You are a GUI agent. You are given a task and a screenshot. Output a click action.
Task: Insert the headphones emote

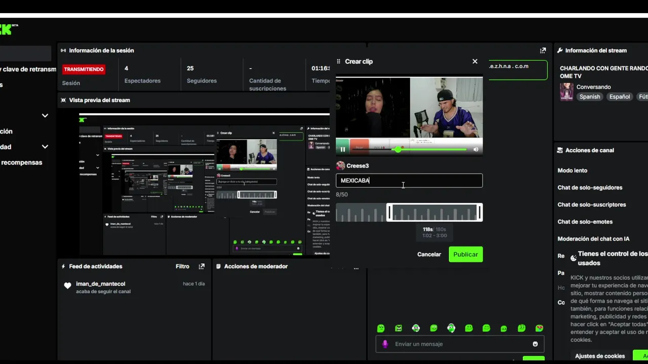click(x=451, y=328)
